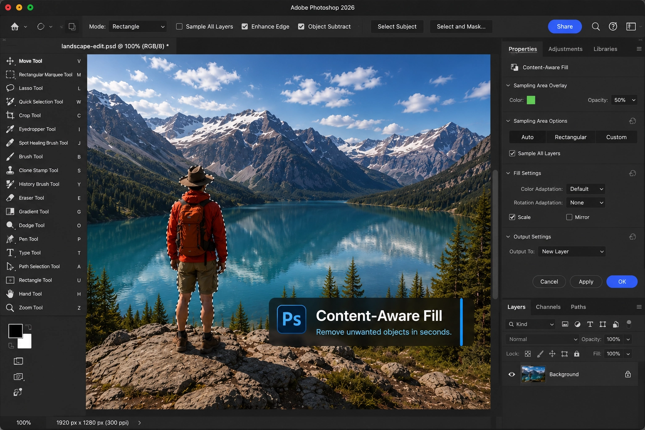Open the Normal blend mode dropdown
The image size is (645, 430).
click(x=543, y=339)
